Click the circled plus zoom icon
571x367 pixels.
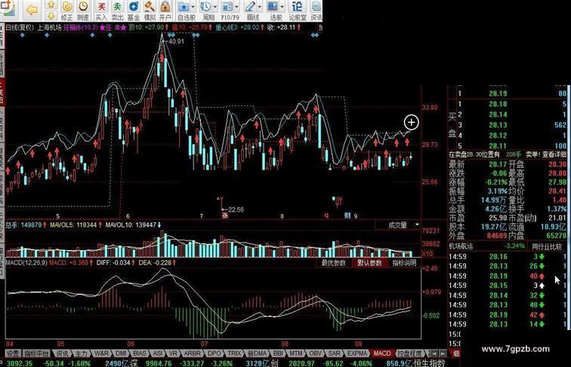[412, 122]
